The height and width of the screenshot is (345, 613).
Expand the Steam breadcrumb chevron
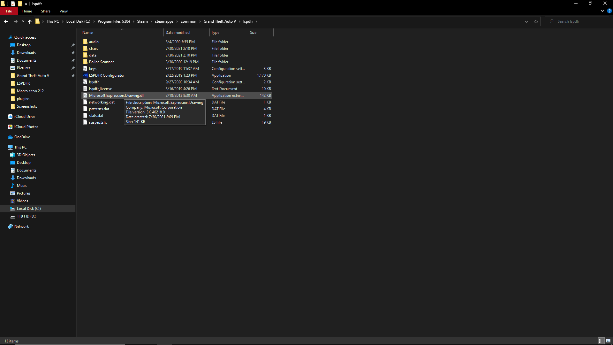152,21
